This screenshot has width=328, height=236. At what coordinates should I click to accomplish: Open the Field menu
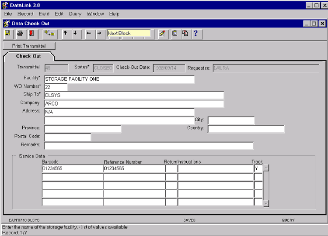pyautogui.click(x=44, y=14)
